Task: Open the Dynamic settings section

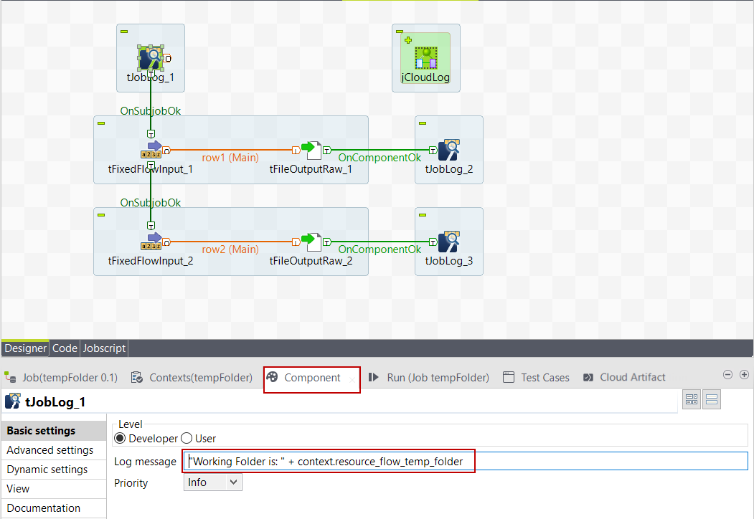Action: coord(47,470)
